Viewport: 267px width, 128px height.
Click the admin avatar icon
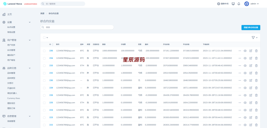click(x=247, y=4)
